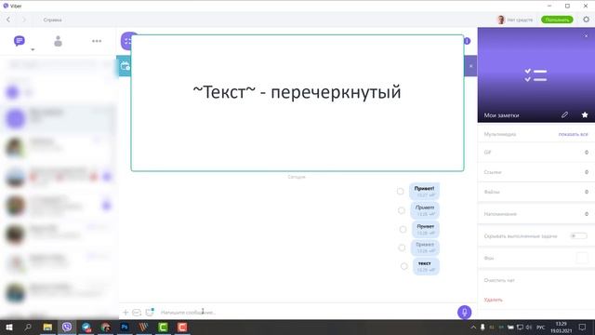Open Telegram from the taskbar
This screenshot has height=335, width=595.
86,327
